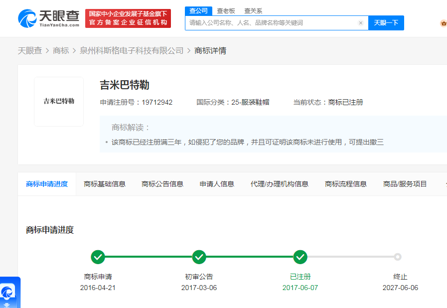
Task: Click the date 2016-04-21
Action: point(98,288)
